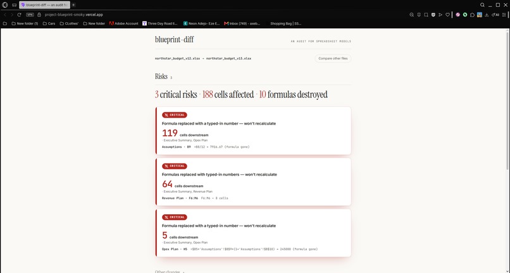Image resolution: width=510 pixels, height=273 pixels.
Task: Open the 'New folder (1)' bookmarks folder
Action: pos(25,23)
